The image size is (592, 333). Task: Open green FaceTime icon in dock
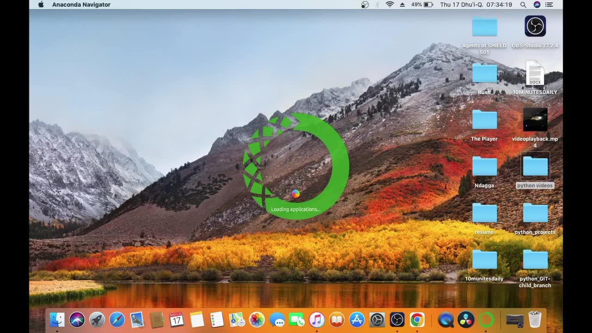pos(296,320)
